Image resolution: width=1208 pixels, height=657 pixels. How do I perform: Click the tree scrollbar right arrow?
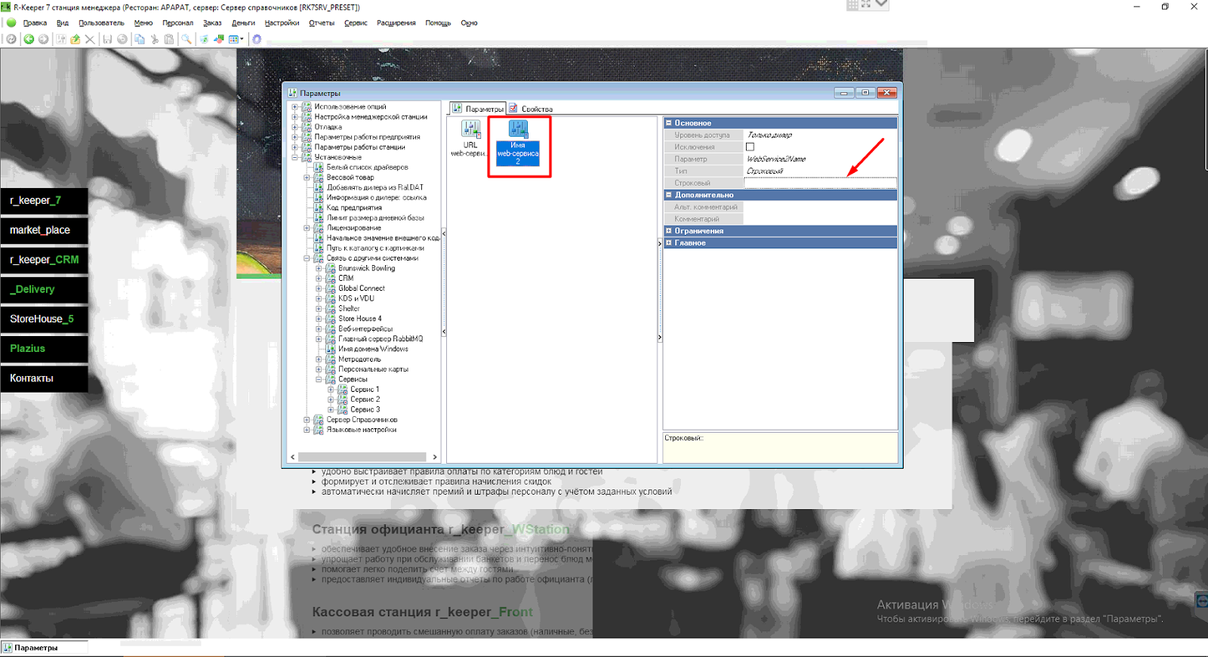(434, 457)
